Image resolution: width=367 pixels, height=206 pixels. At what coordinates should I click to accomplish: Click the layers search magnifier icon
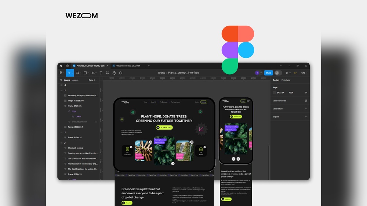pos(61,80)
